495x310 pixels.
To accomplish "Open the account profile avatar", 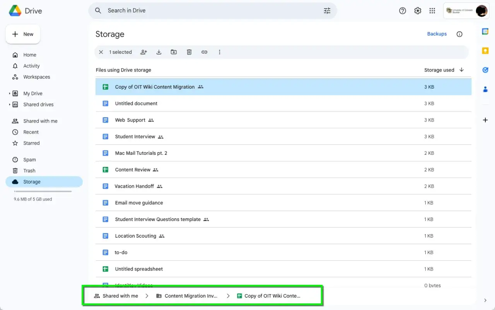I will click(x=481, y=11).
